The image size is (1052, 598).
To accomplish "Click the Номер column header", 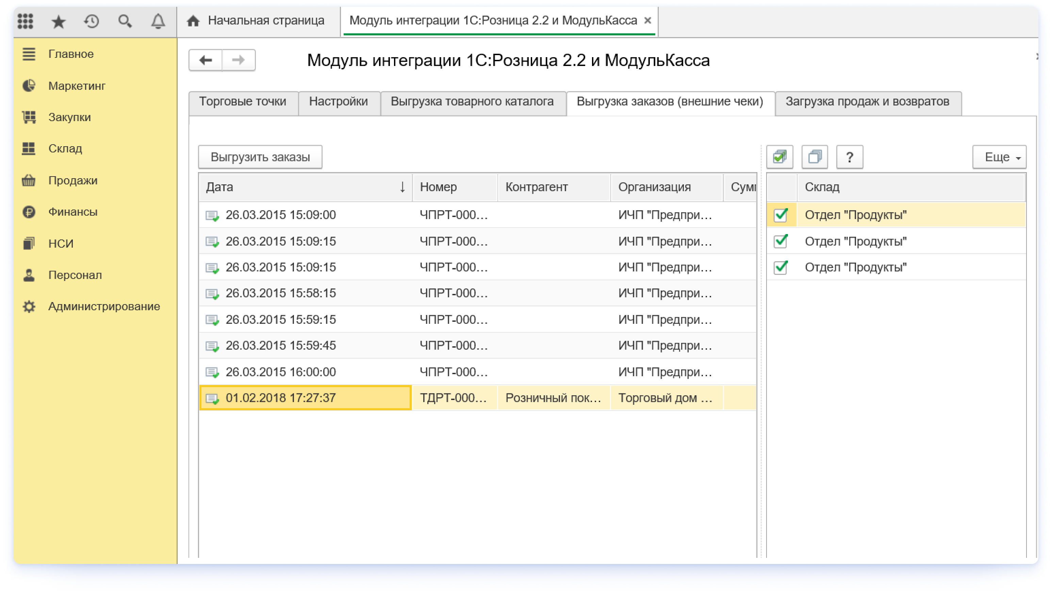I will click(455, 187).
